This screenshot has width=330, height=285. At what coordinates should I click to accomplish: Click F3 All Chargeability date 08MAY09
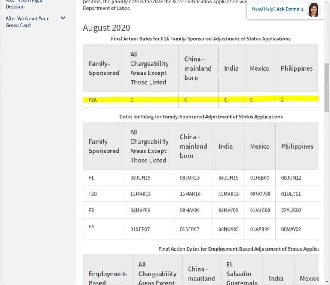click(140, 210)
